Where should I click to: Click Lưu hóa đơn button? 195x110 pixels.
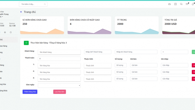tap(60, 92)
